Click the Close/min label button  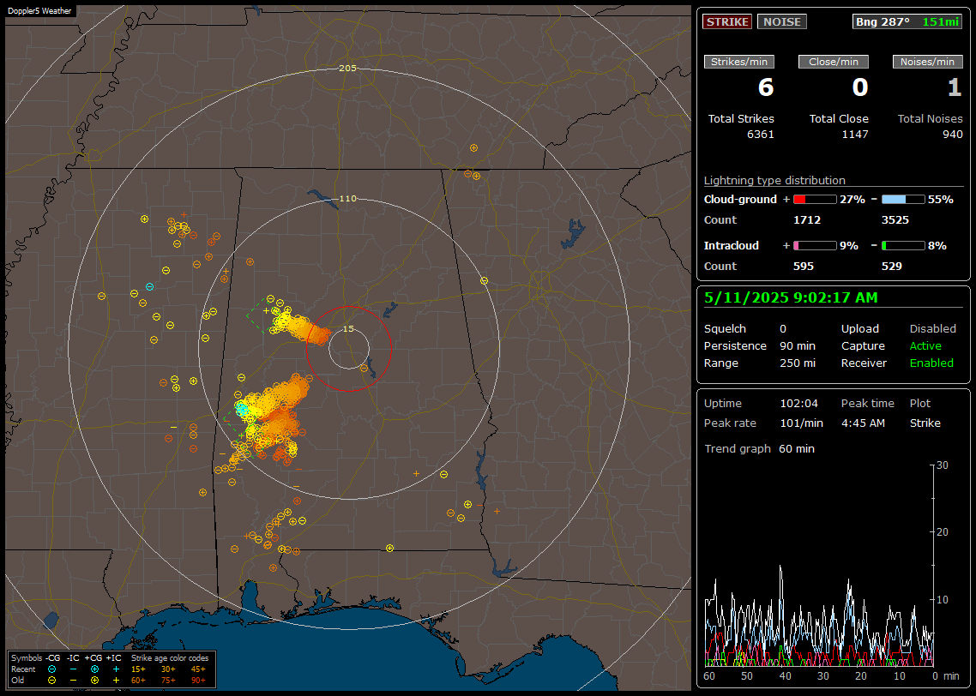tap(834, 62)
